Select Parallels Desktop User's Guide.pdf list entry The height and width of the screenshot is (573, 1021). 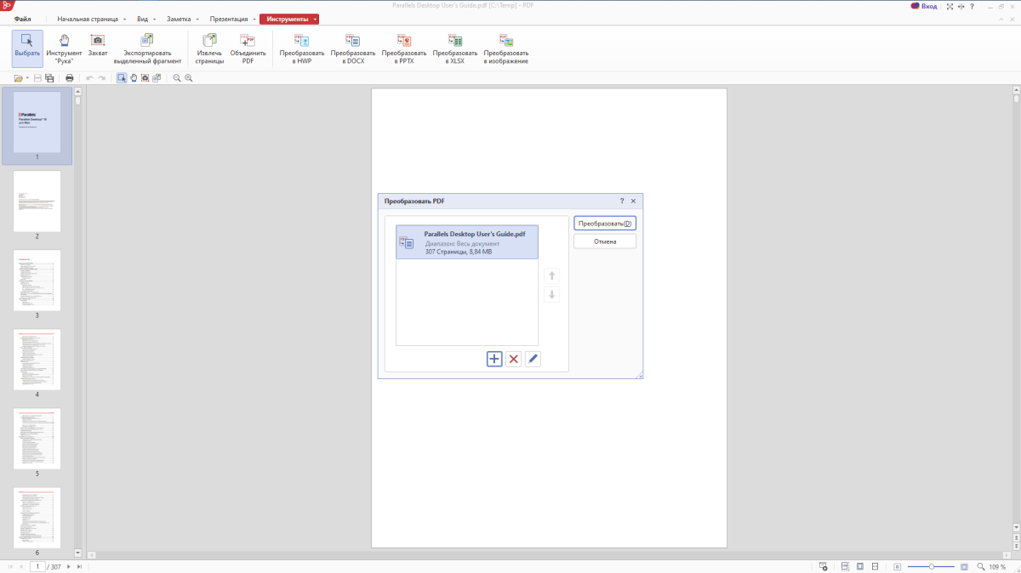pyautogui.click(x=467, y=241)
